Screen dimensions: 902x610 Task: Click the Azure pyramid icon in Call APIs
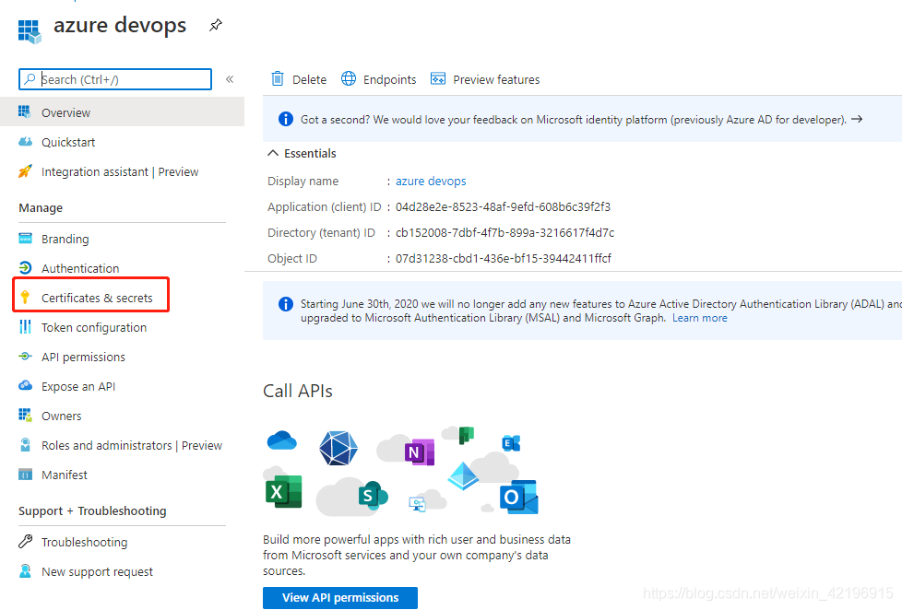tap(463, 475)
